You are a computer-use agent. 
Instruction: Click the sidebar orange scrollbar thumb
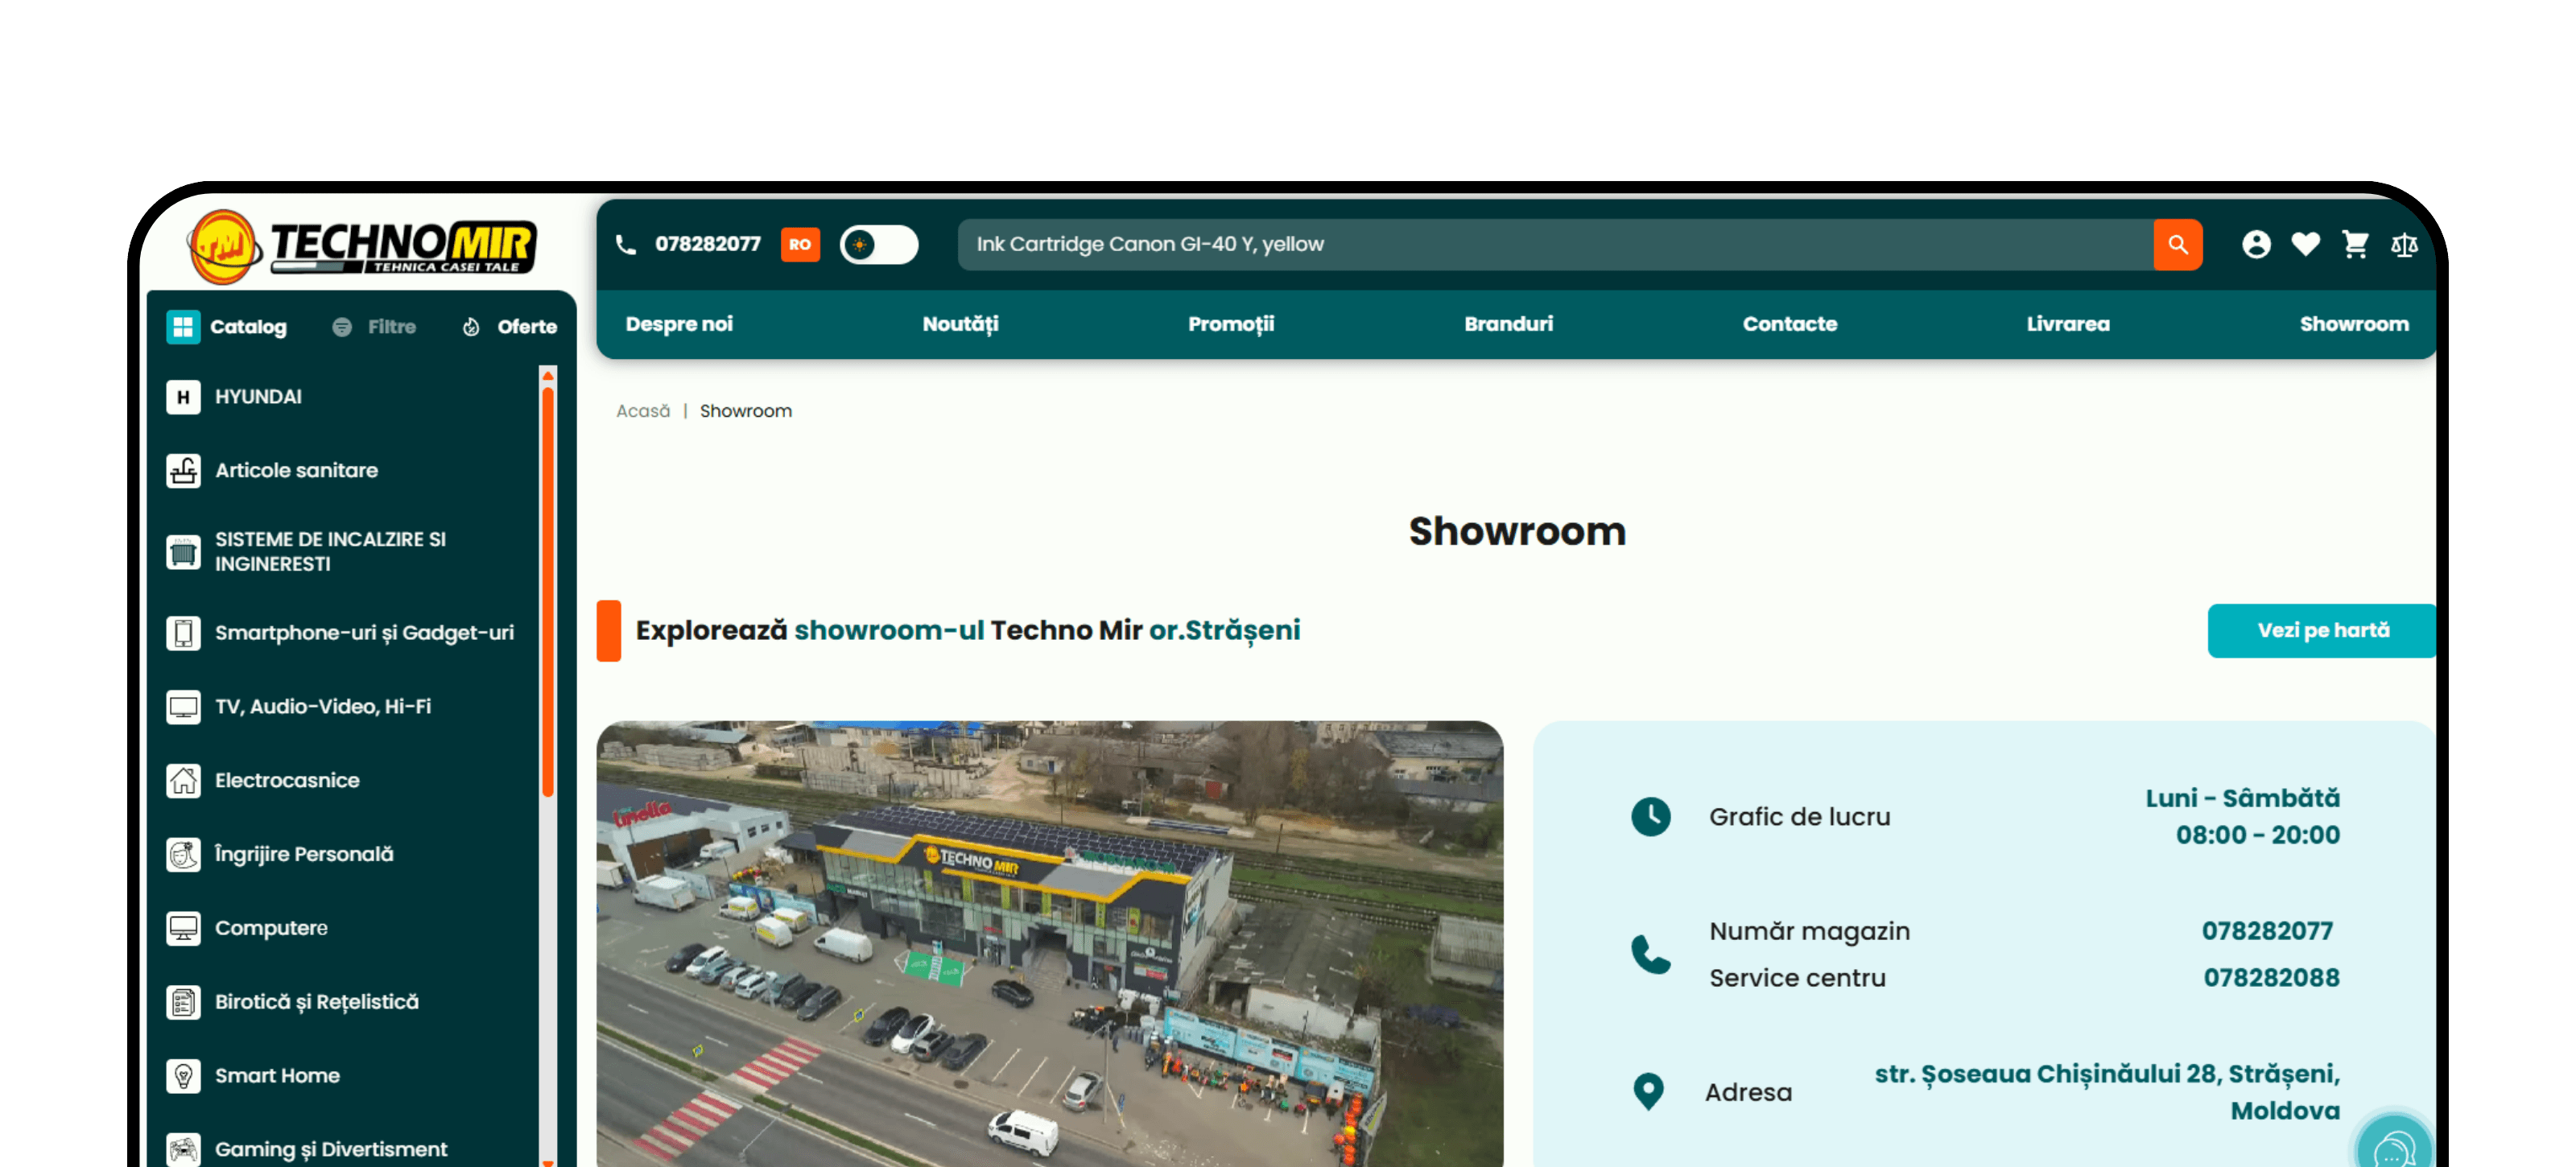click(548, 592)
